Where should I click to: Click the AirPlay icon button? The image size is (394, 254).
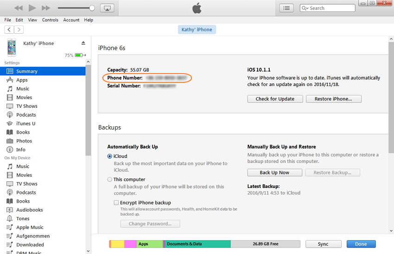(x=107, y=8)
